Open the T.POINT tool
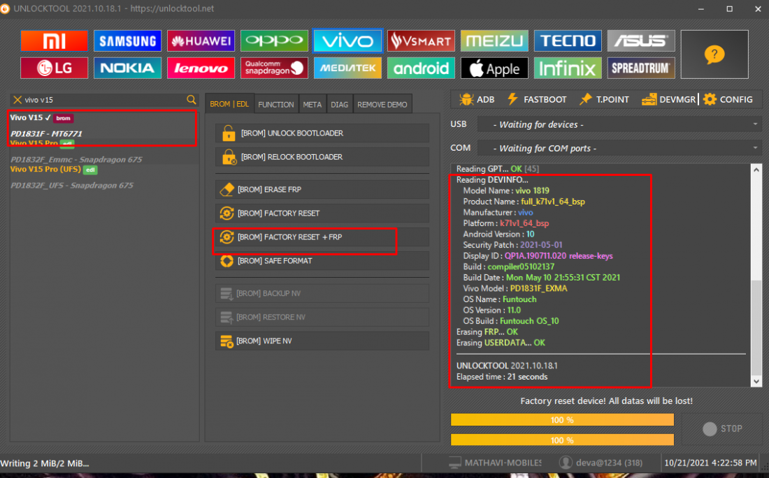Viewport: 769px width, 478px height. click(x=604, y=99)
